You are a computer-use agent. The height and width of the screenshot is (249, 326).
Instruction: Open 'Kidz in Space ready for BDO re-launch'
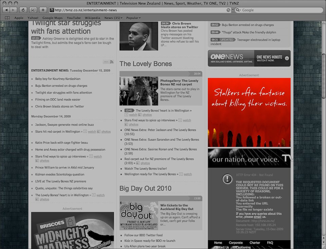coord(150,241)
